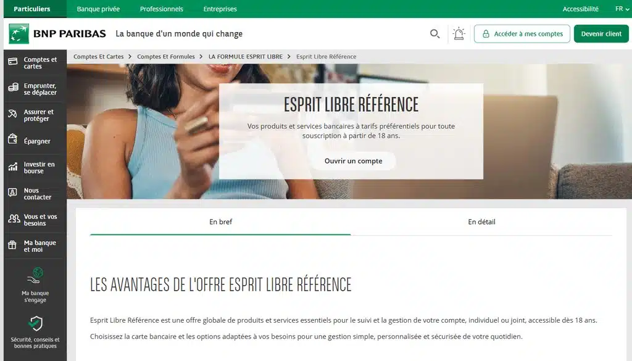Open Comptes Et Formules breadcrumb link
Viewport: 632px width, 361px height.
click(165, 56)
